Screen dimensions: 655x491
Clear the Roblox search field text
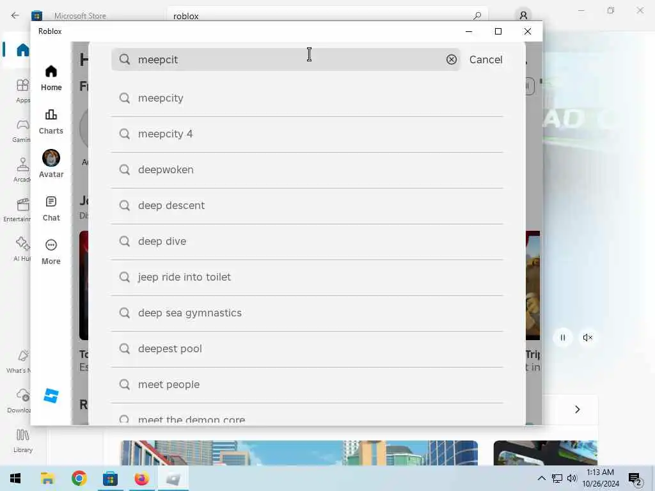(451, 59)
